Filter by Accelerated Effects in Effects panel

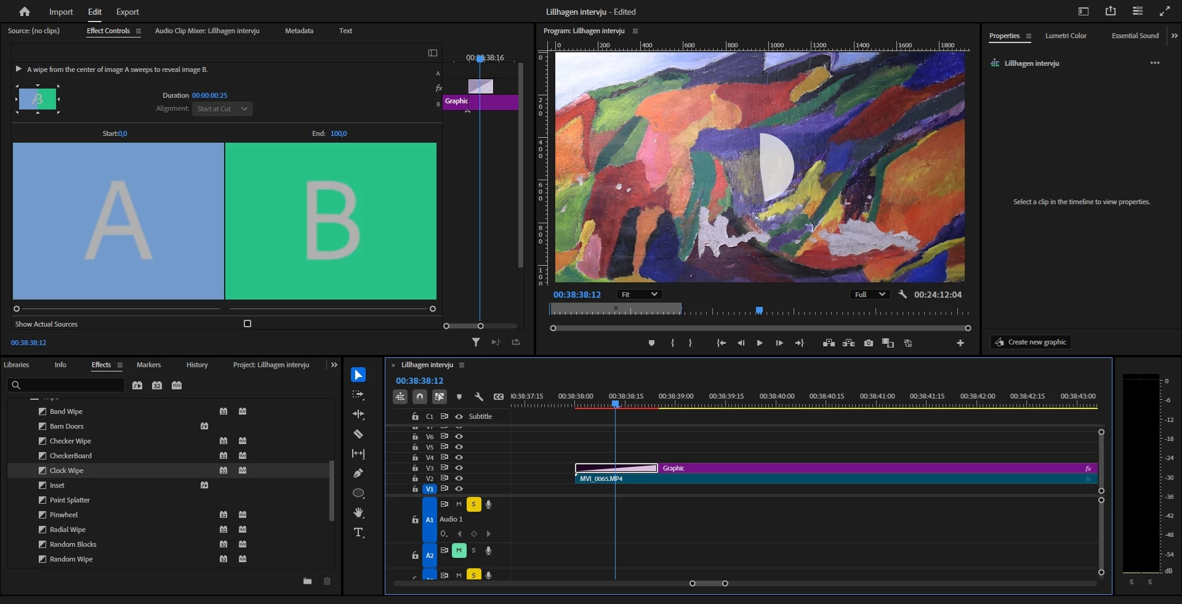137,386
